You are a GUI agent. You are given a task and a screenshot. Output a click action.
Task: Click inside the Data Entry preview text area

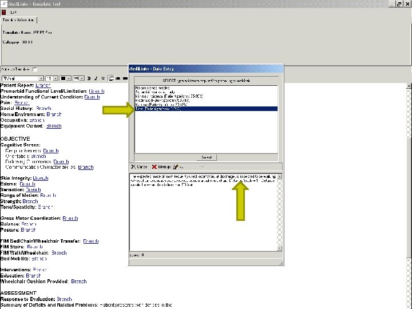[x=204, y=212]
